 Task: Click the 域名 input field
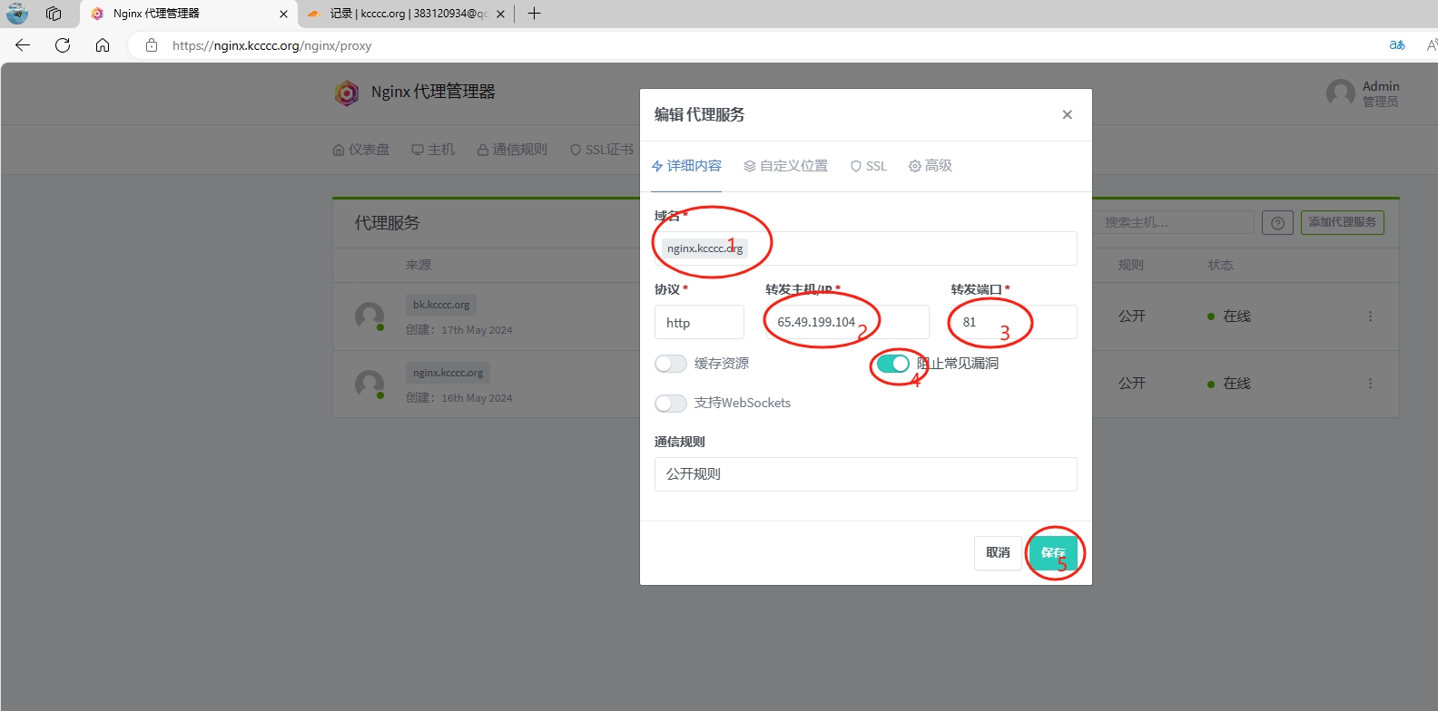tap(866, 248)
